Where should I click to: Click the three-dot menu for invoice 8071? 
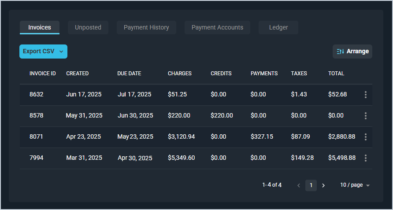pos(365,137)
